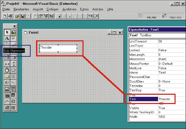Open the Hilfe menu
The width and height of the screenshot is (186, 129).
[x=110, y=9]
